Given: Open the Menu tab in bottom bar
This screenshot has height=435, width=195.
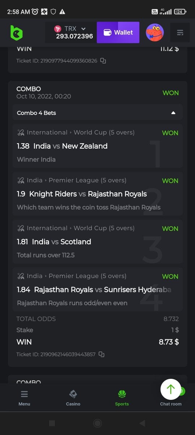Looking at the screenshot, I should (x=24, y=398).
